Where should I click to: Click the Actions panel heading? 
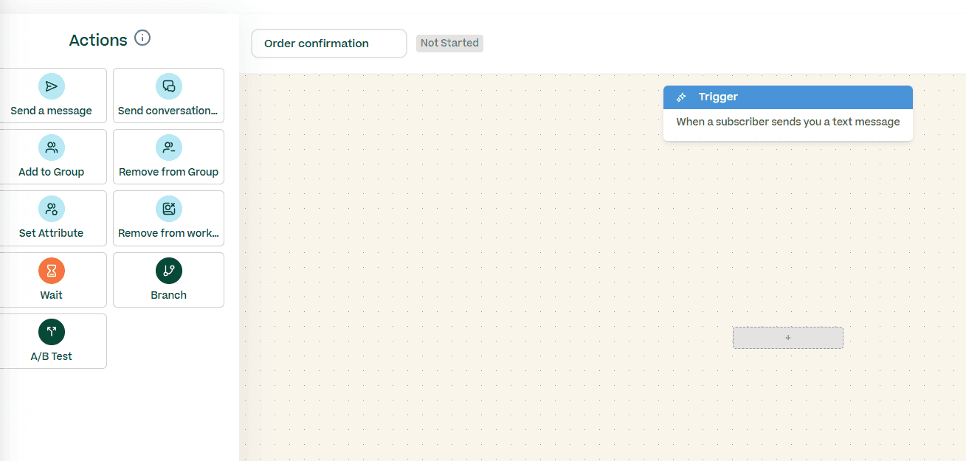coord(98,40)
